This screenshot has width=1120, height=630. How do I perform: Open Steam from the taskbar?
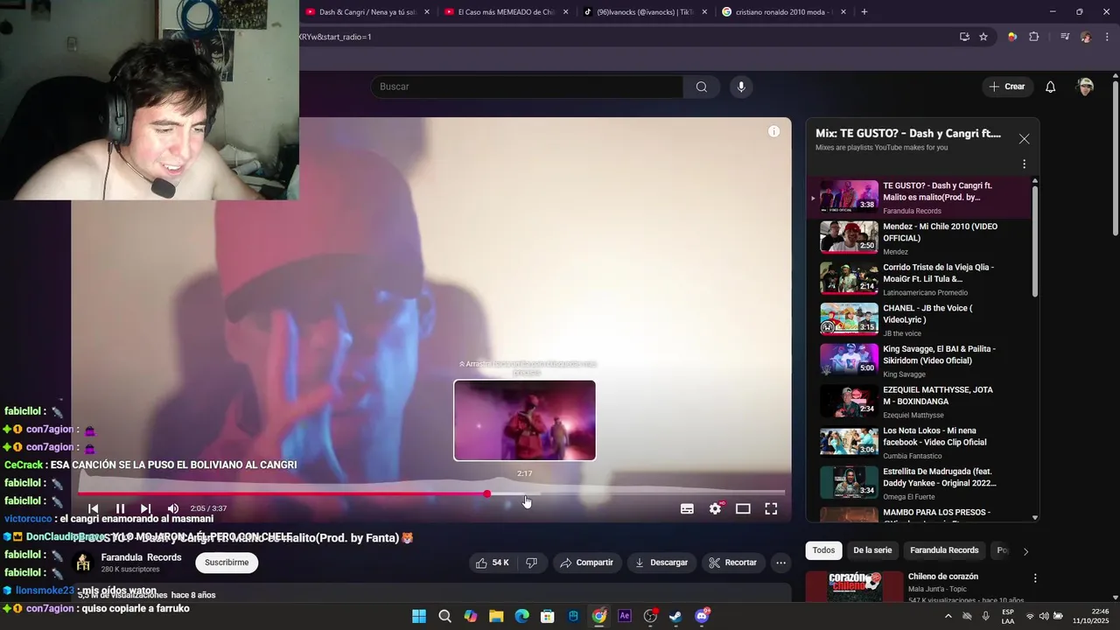pos(675,616)
